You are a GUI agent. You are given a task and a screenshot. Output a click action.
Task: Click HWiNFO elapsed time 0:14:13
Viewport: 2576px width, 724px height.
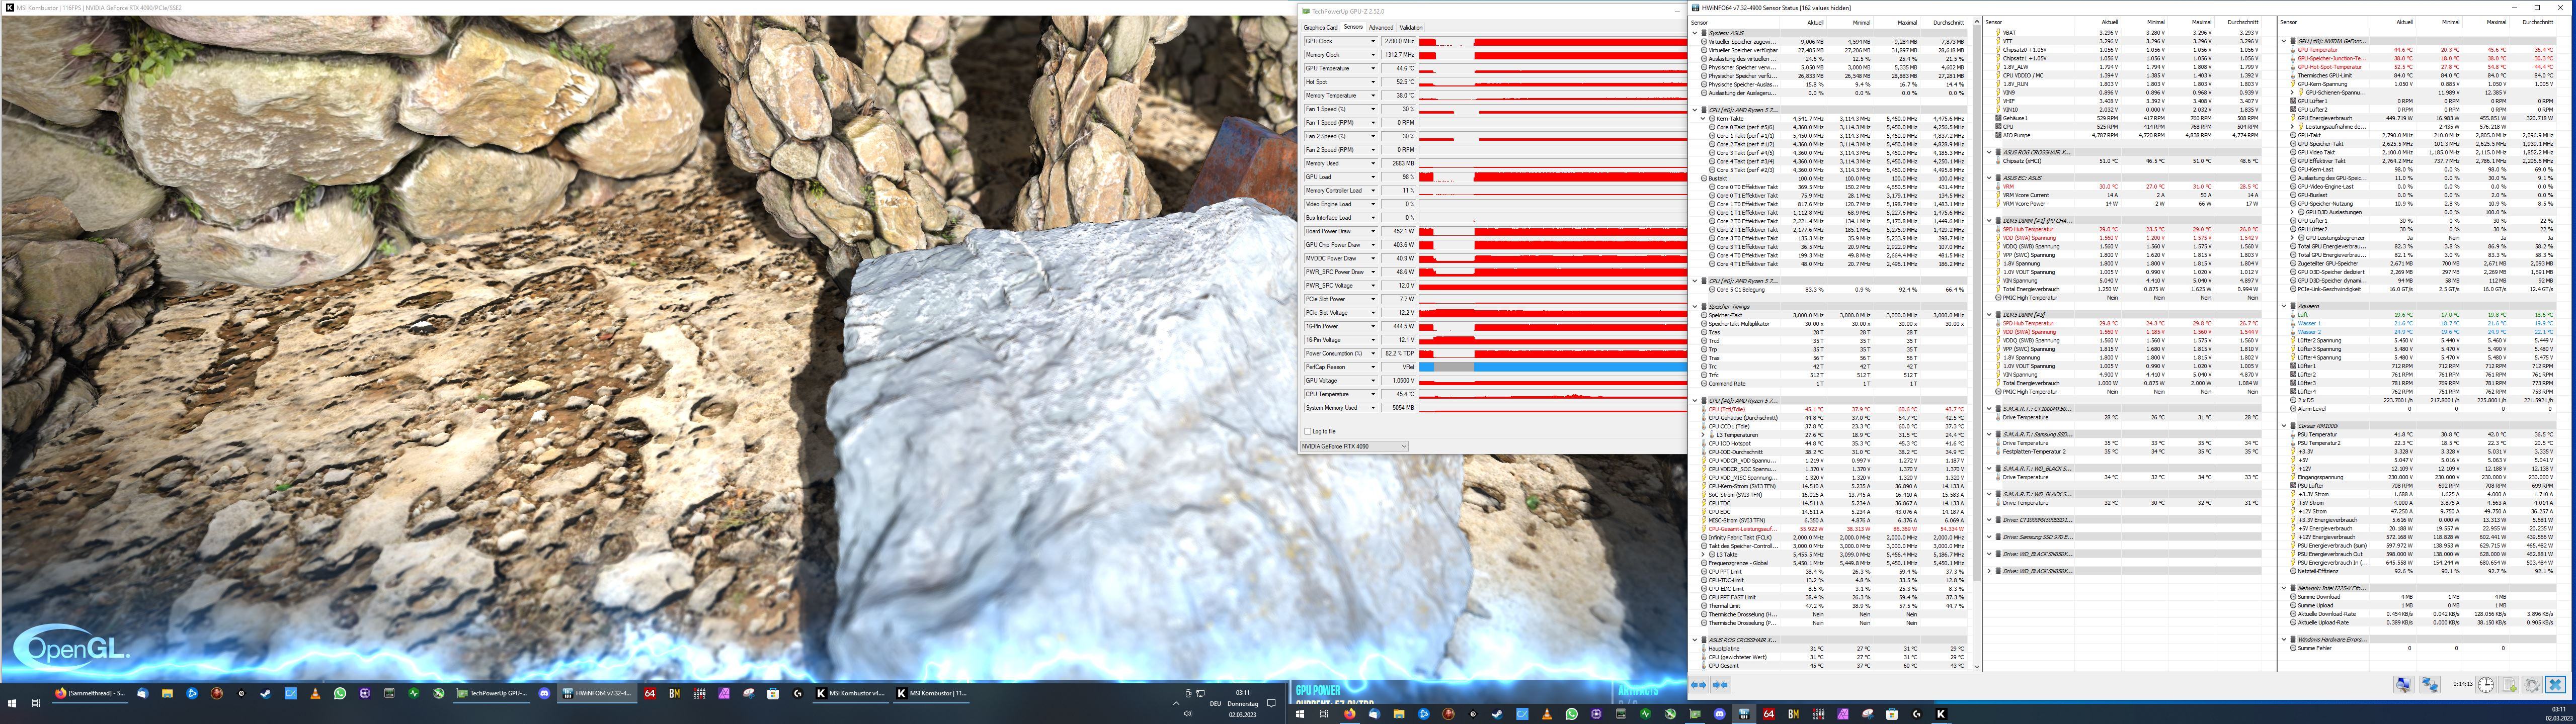[2463, 684]
